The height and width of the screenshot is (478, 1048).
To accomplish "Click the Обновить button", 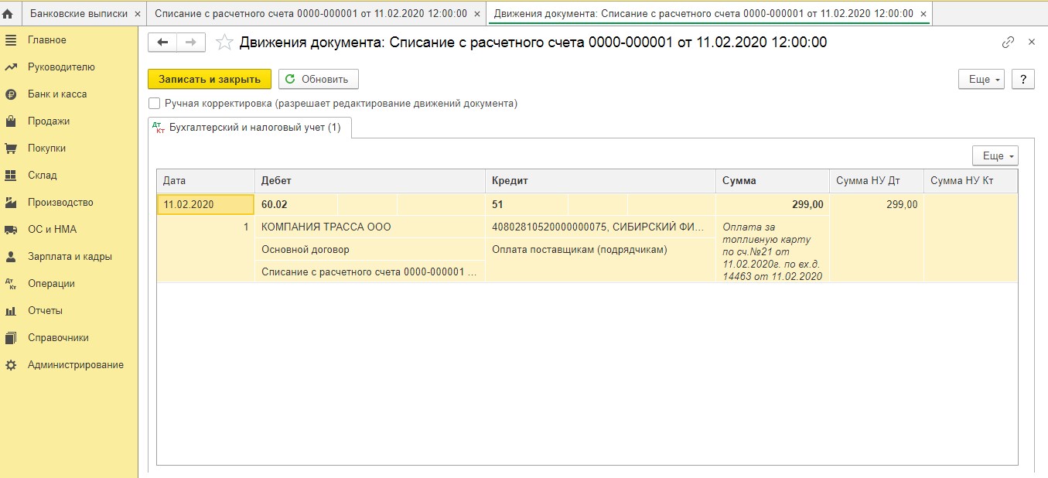I will (x=318, y=79).
